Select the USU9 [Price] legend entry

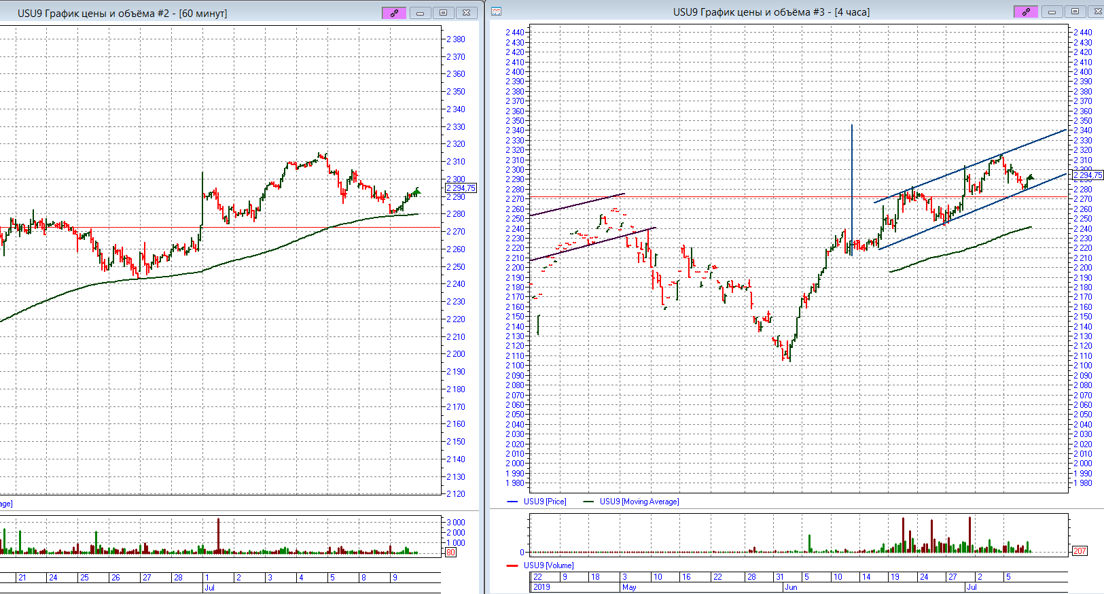(544, 502)
